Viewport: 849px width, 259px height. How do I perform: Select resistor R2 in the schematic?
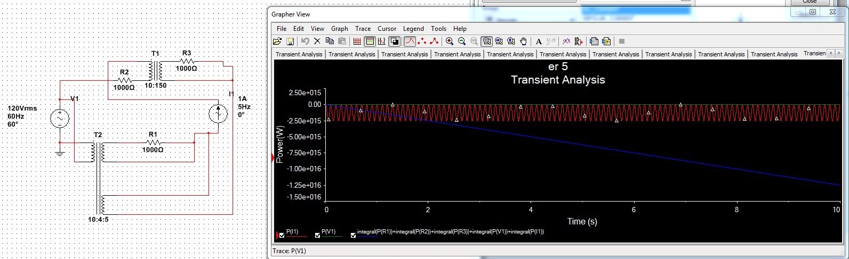coord(124,80)
